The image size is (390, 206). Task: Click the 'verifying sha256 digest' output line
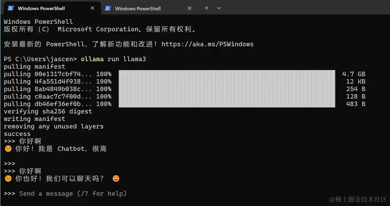pyautogui.click(x=48, y=111)
